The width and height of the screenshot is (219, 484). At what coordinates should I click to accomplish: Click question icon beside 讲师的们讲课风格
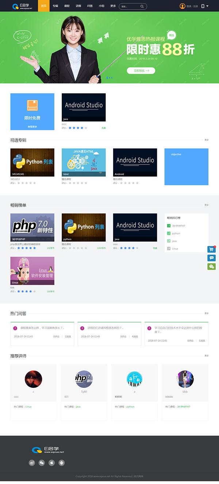coord(82,328)
